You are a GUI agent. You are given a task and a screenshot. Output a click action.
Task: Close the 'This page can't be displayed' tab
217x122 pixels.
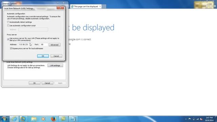click(100, 6)
